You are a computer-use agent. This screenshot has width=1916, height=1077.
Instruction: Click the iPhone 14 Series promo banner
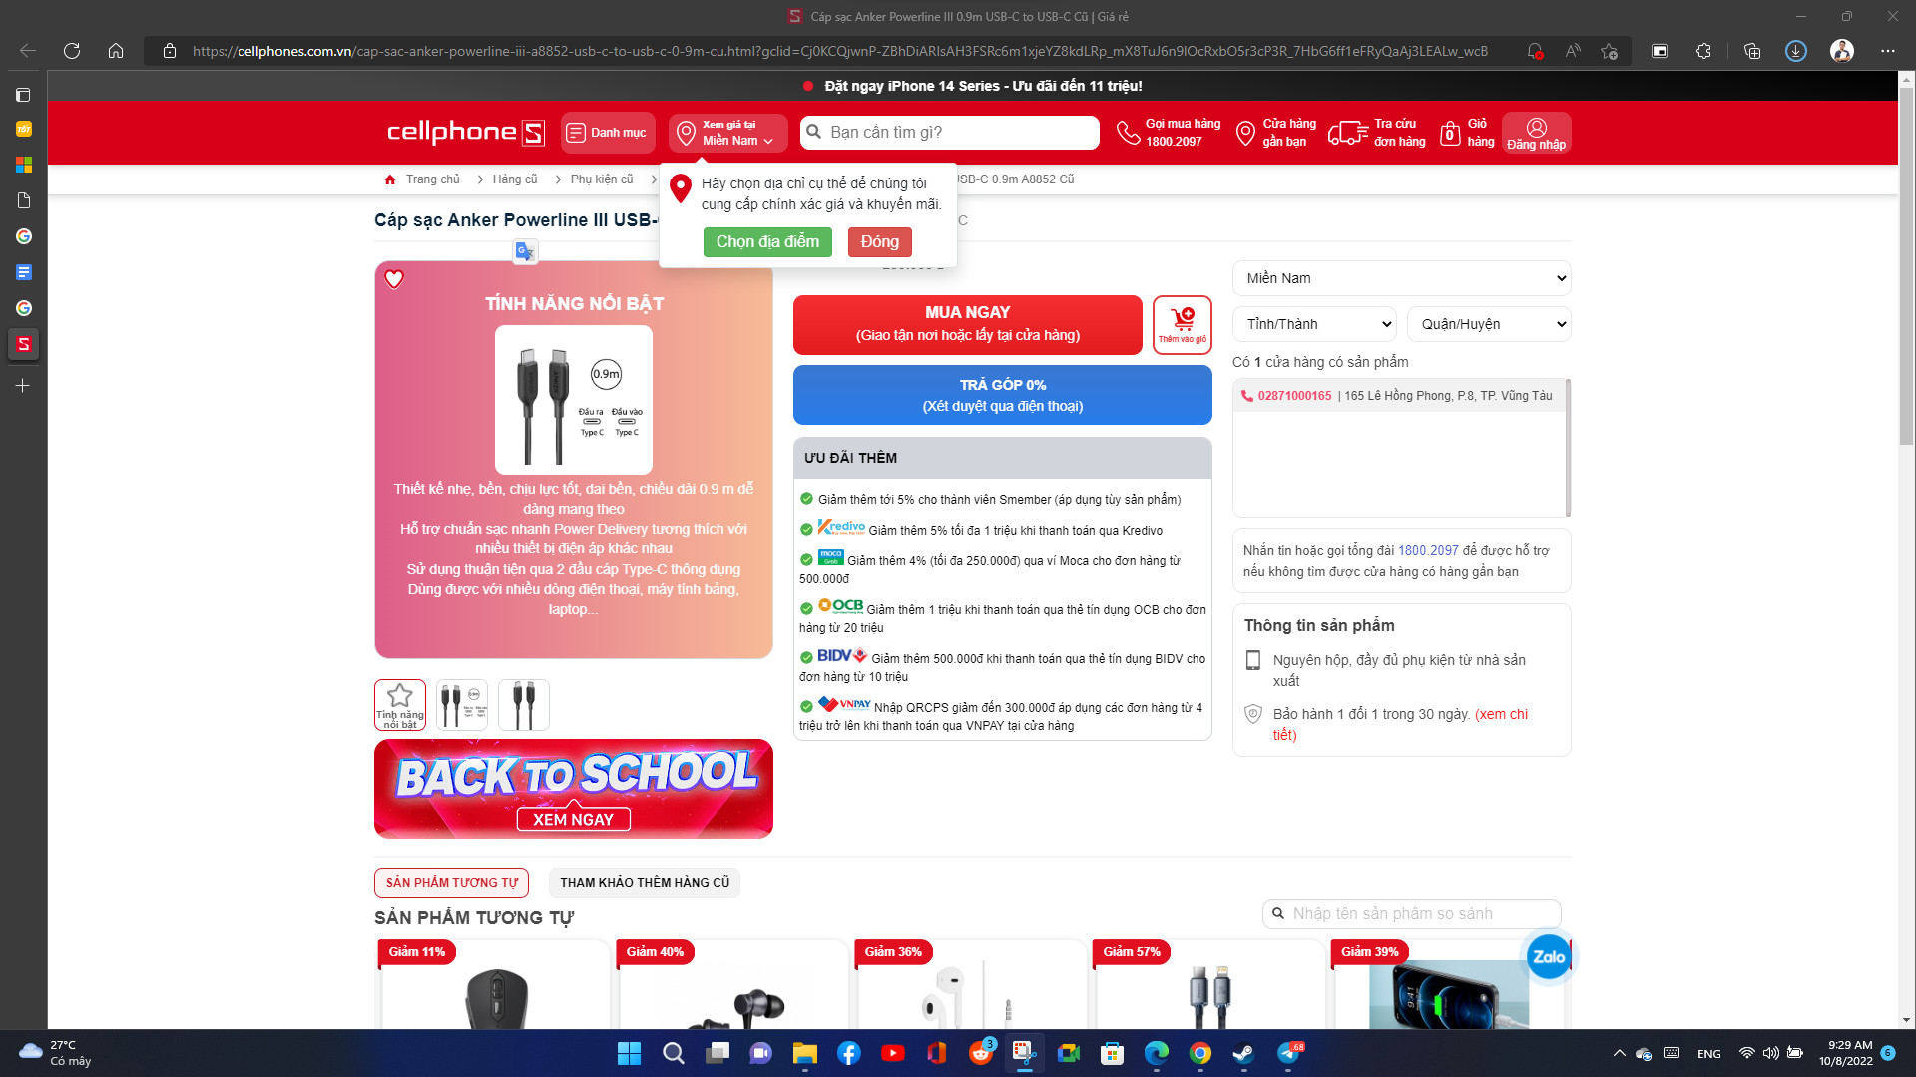click(973, 86)
